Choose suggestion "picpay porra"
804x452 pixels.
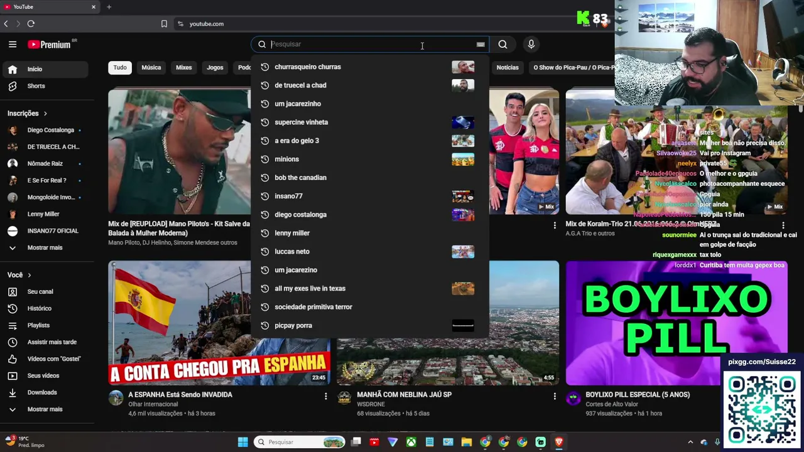tap(369, 326)
